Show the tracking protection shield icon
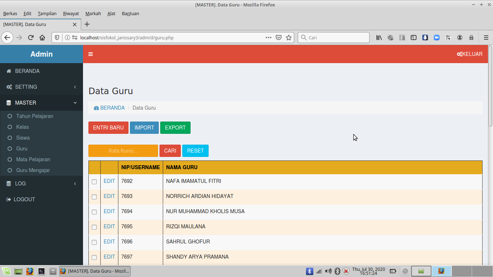 click(57, 38)
